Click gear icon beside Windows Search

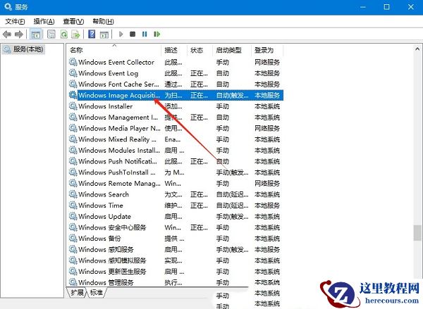73,194
